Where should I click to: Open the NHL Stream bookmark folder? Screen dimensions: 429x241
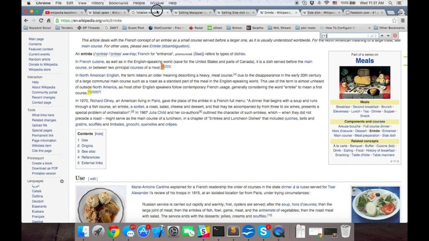pos(279,28)
